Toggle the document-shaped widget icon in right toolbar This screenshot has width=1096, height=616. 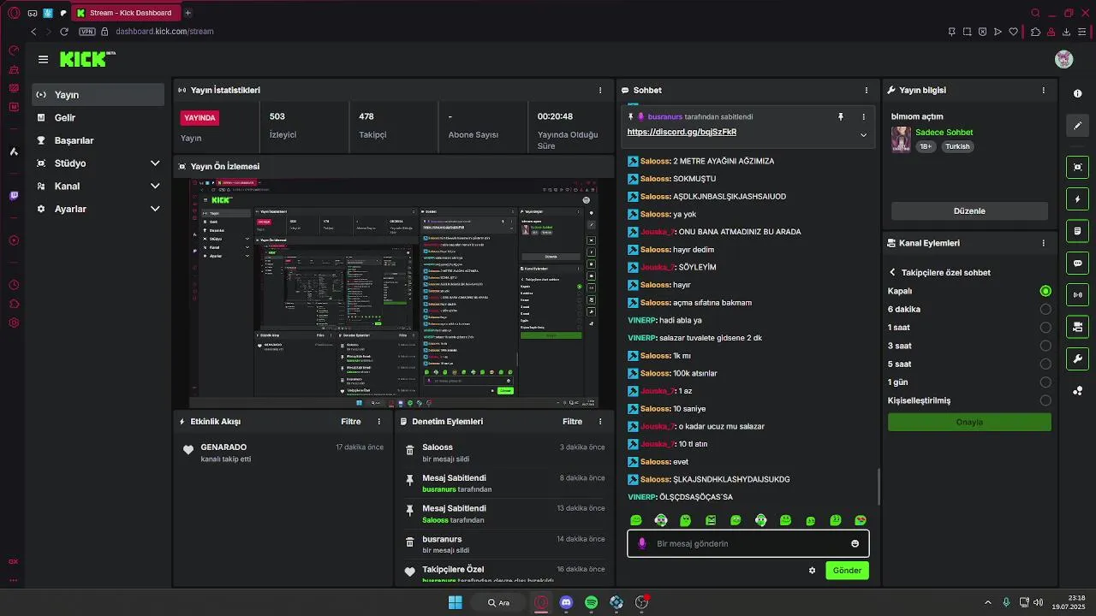[1077, 231]
